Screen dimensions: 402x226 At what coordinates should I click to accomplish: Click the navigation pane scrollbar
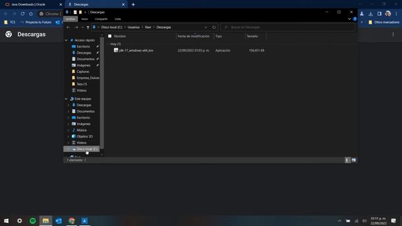click(102, 92)
